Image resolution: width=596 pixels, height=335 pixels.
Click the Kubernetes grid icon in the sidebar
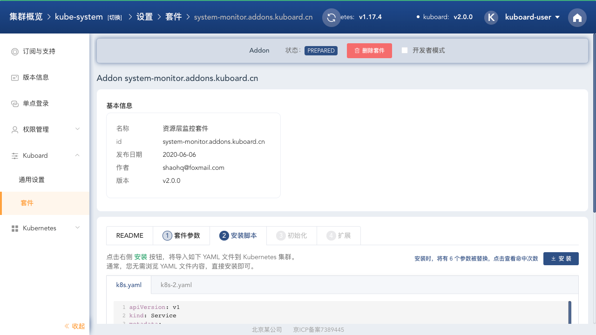pos(14,228)
